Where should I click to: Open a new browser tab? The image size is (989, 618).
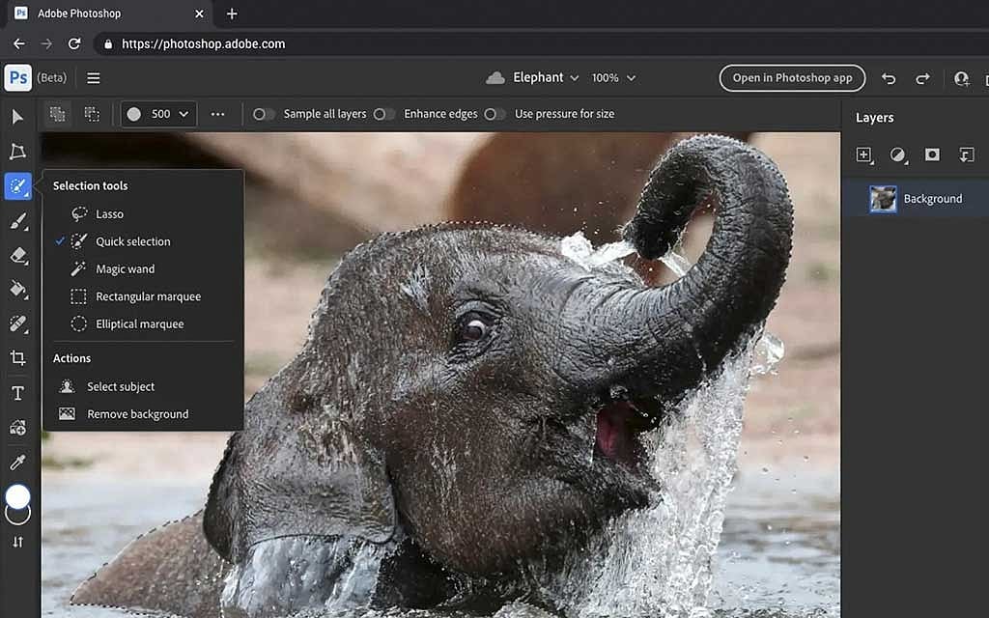click(x=232, y=14)
